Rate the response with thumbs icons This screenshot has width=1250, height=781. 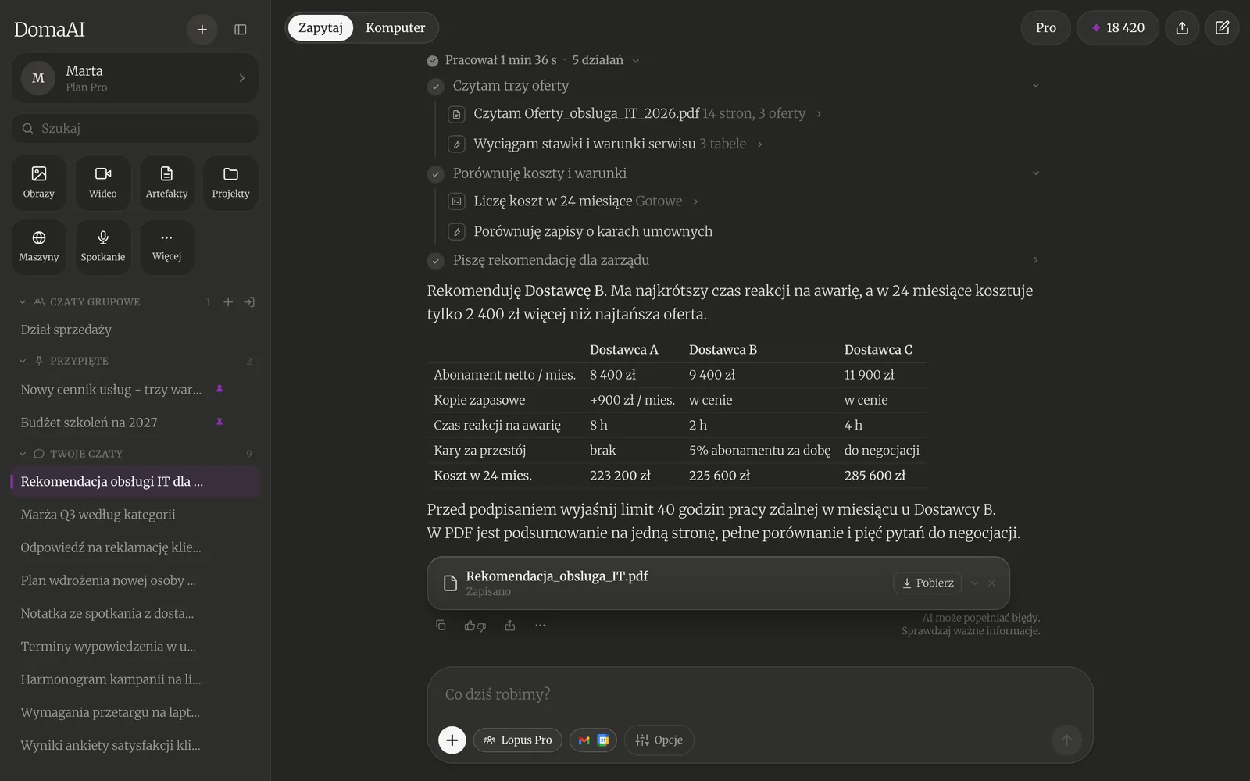[x=475, y=626]
